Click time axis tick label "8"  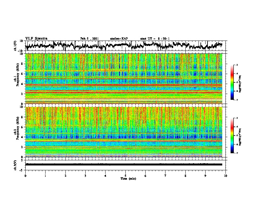coord(185,176)
